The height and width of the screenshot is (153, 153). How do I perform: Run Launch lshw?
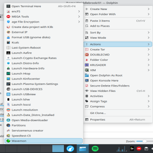(x=44, y=99)
